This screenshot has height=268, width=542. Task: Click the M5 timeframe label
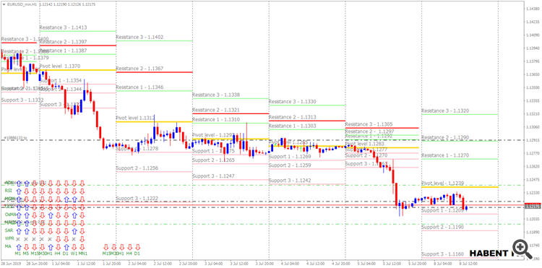coord(26,254)
